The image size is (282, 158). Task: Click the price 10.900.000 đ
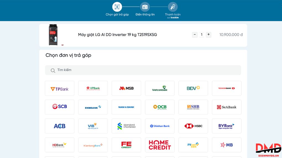[x=231, y=35]
